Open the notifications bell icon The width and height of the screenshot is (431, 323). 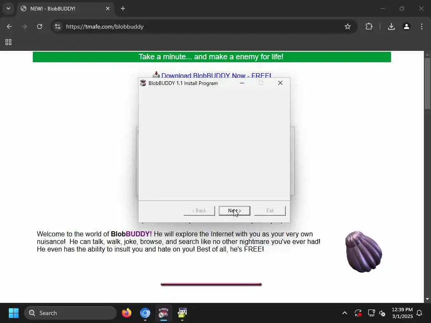[419, 313]
